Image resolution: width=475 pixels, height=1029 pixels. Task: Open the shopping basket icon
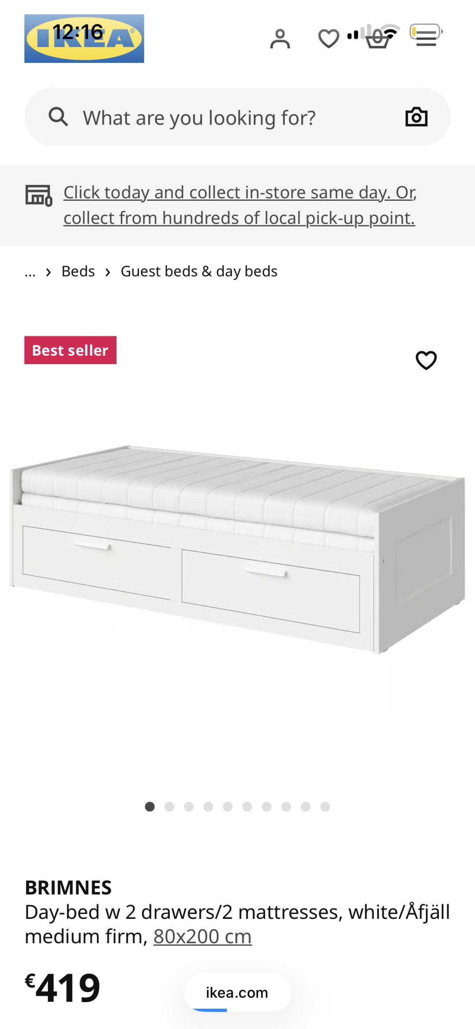pyautogui.click(x=378, y=41)
